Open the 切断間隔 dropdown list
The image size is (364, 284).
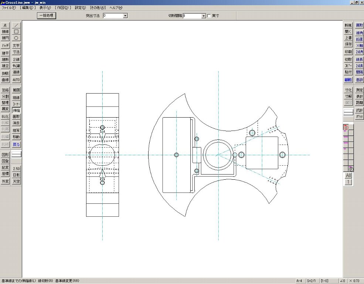(203, 16)
